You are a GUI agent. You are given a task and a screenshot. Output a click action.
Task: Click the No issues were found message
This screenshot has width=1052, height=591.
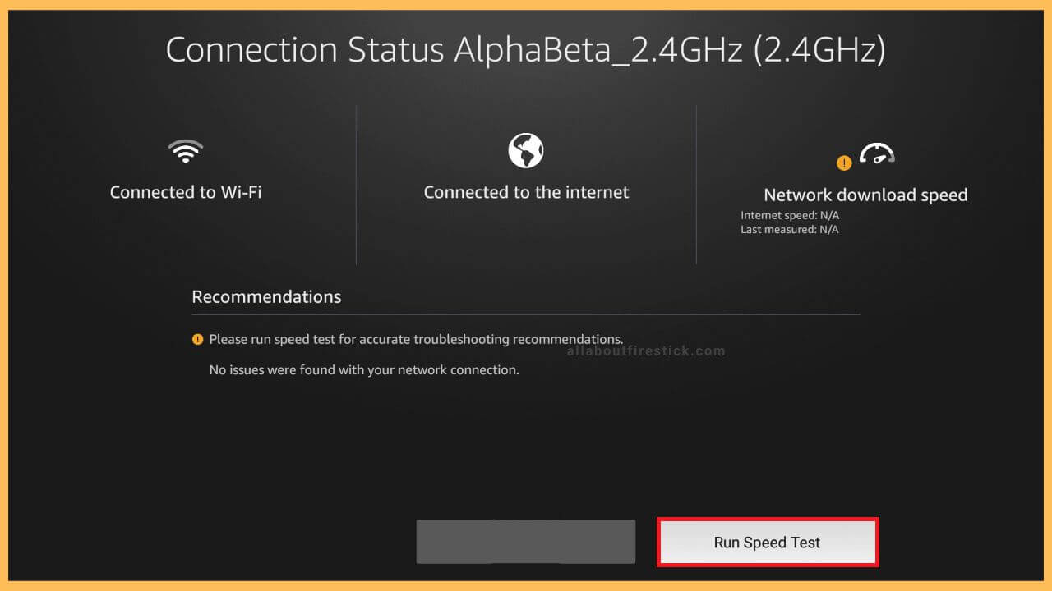point(364,370)
